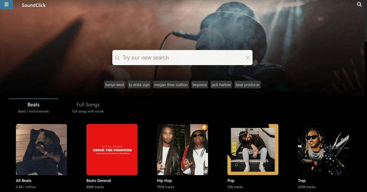Clear the search box with the X icon

(x=248, y=58)
